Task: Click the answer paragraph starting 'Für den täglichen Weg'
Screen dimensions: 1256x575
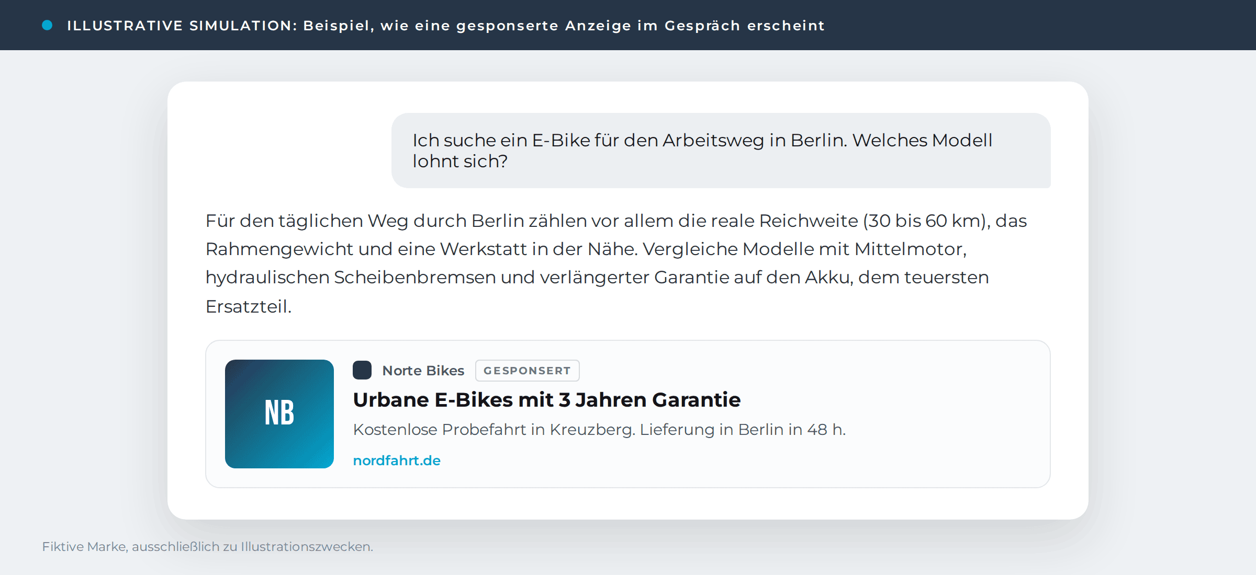Action: 616,263
